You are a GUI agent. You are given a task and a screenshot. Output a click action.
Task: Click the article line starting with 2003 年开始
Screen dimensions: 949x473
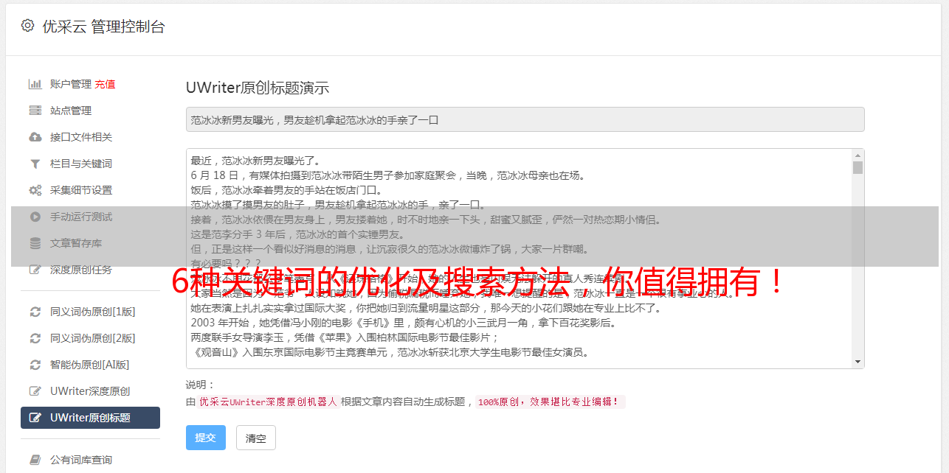pos(403,323)
